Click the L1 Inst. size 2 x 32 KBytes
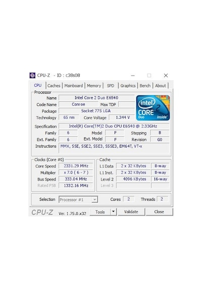 coord(133,172)
